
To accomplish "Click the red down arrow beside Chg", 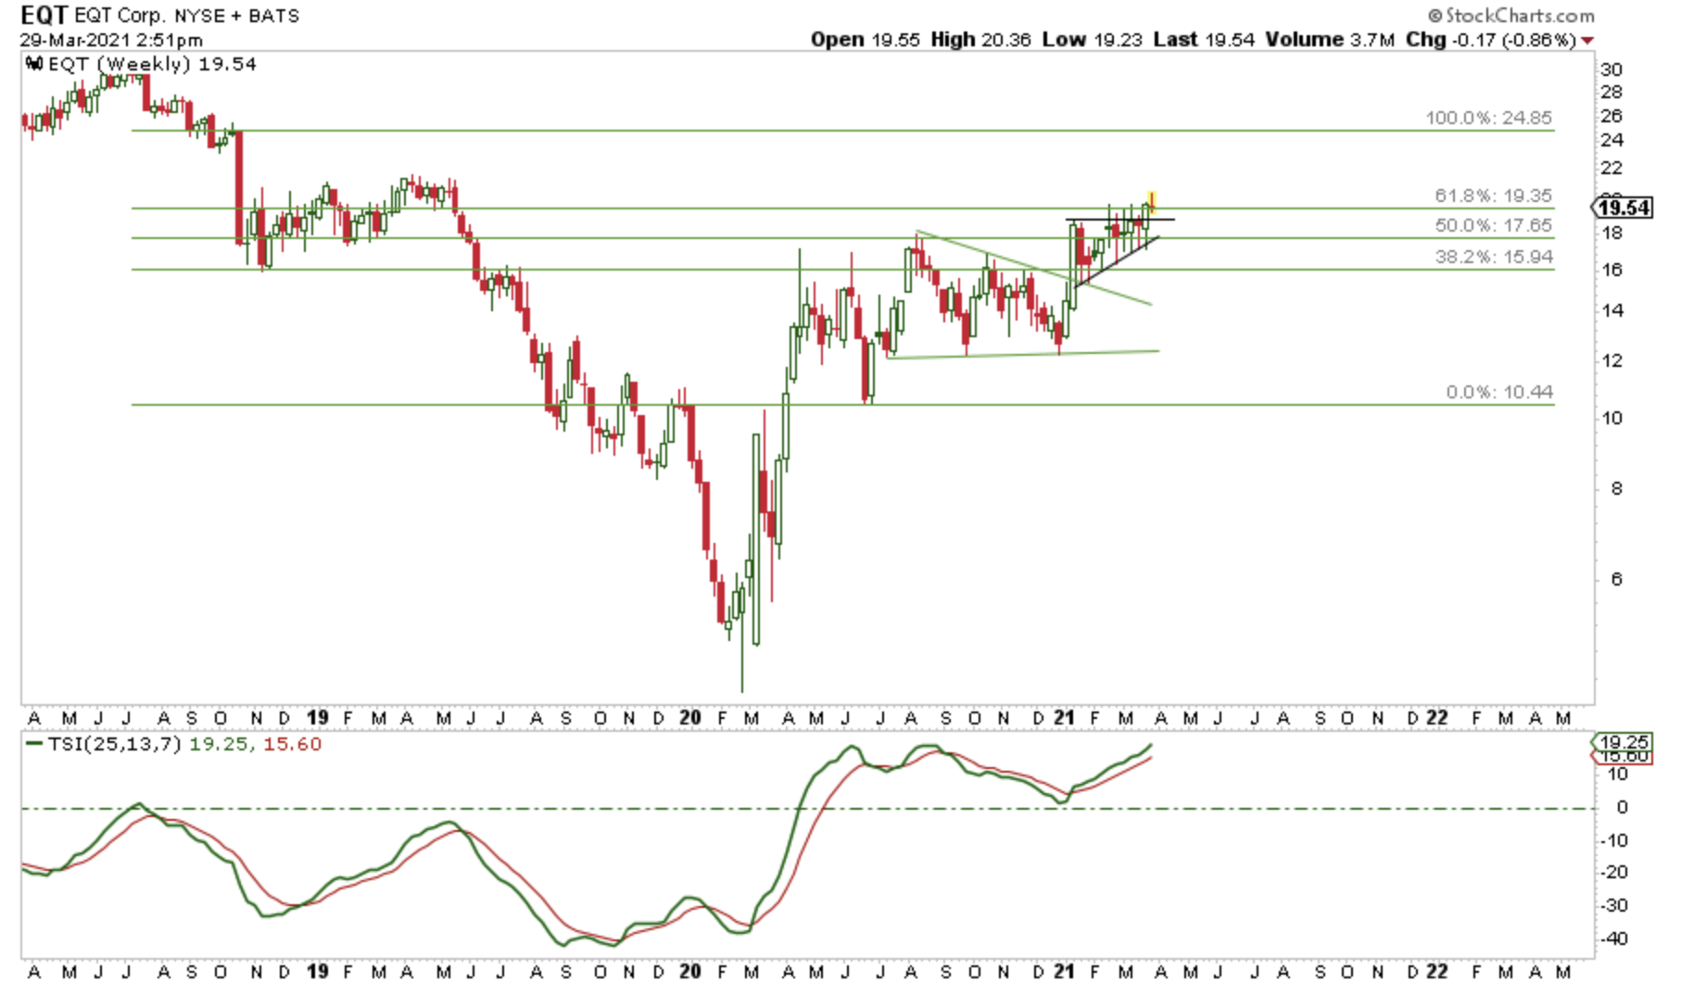I will (1588, 41).
